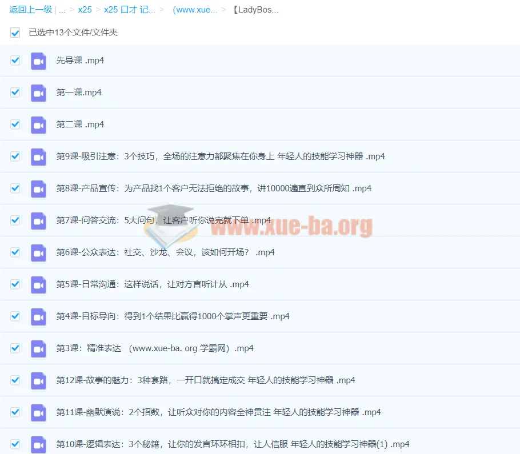Expand the collapsed breadcrumb ellipsis
This screenshot has height=454, width=520.
tap(61, 9)
